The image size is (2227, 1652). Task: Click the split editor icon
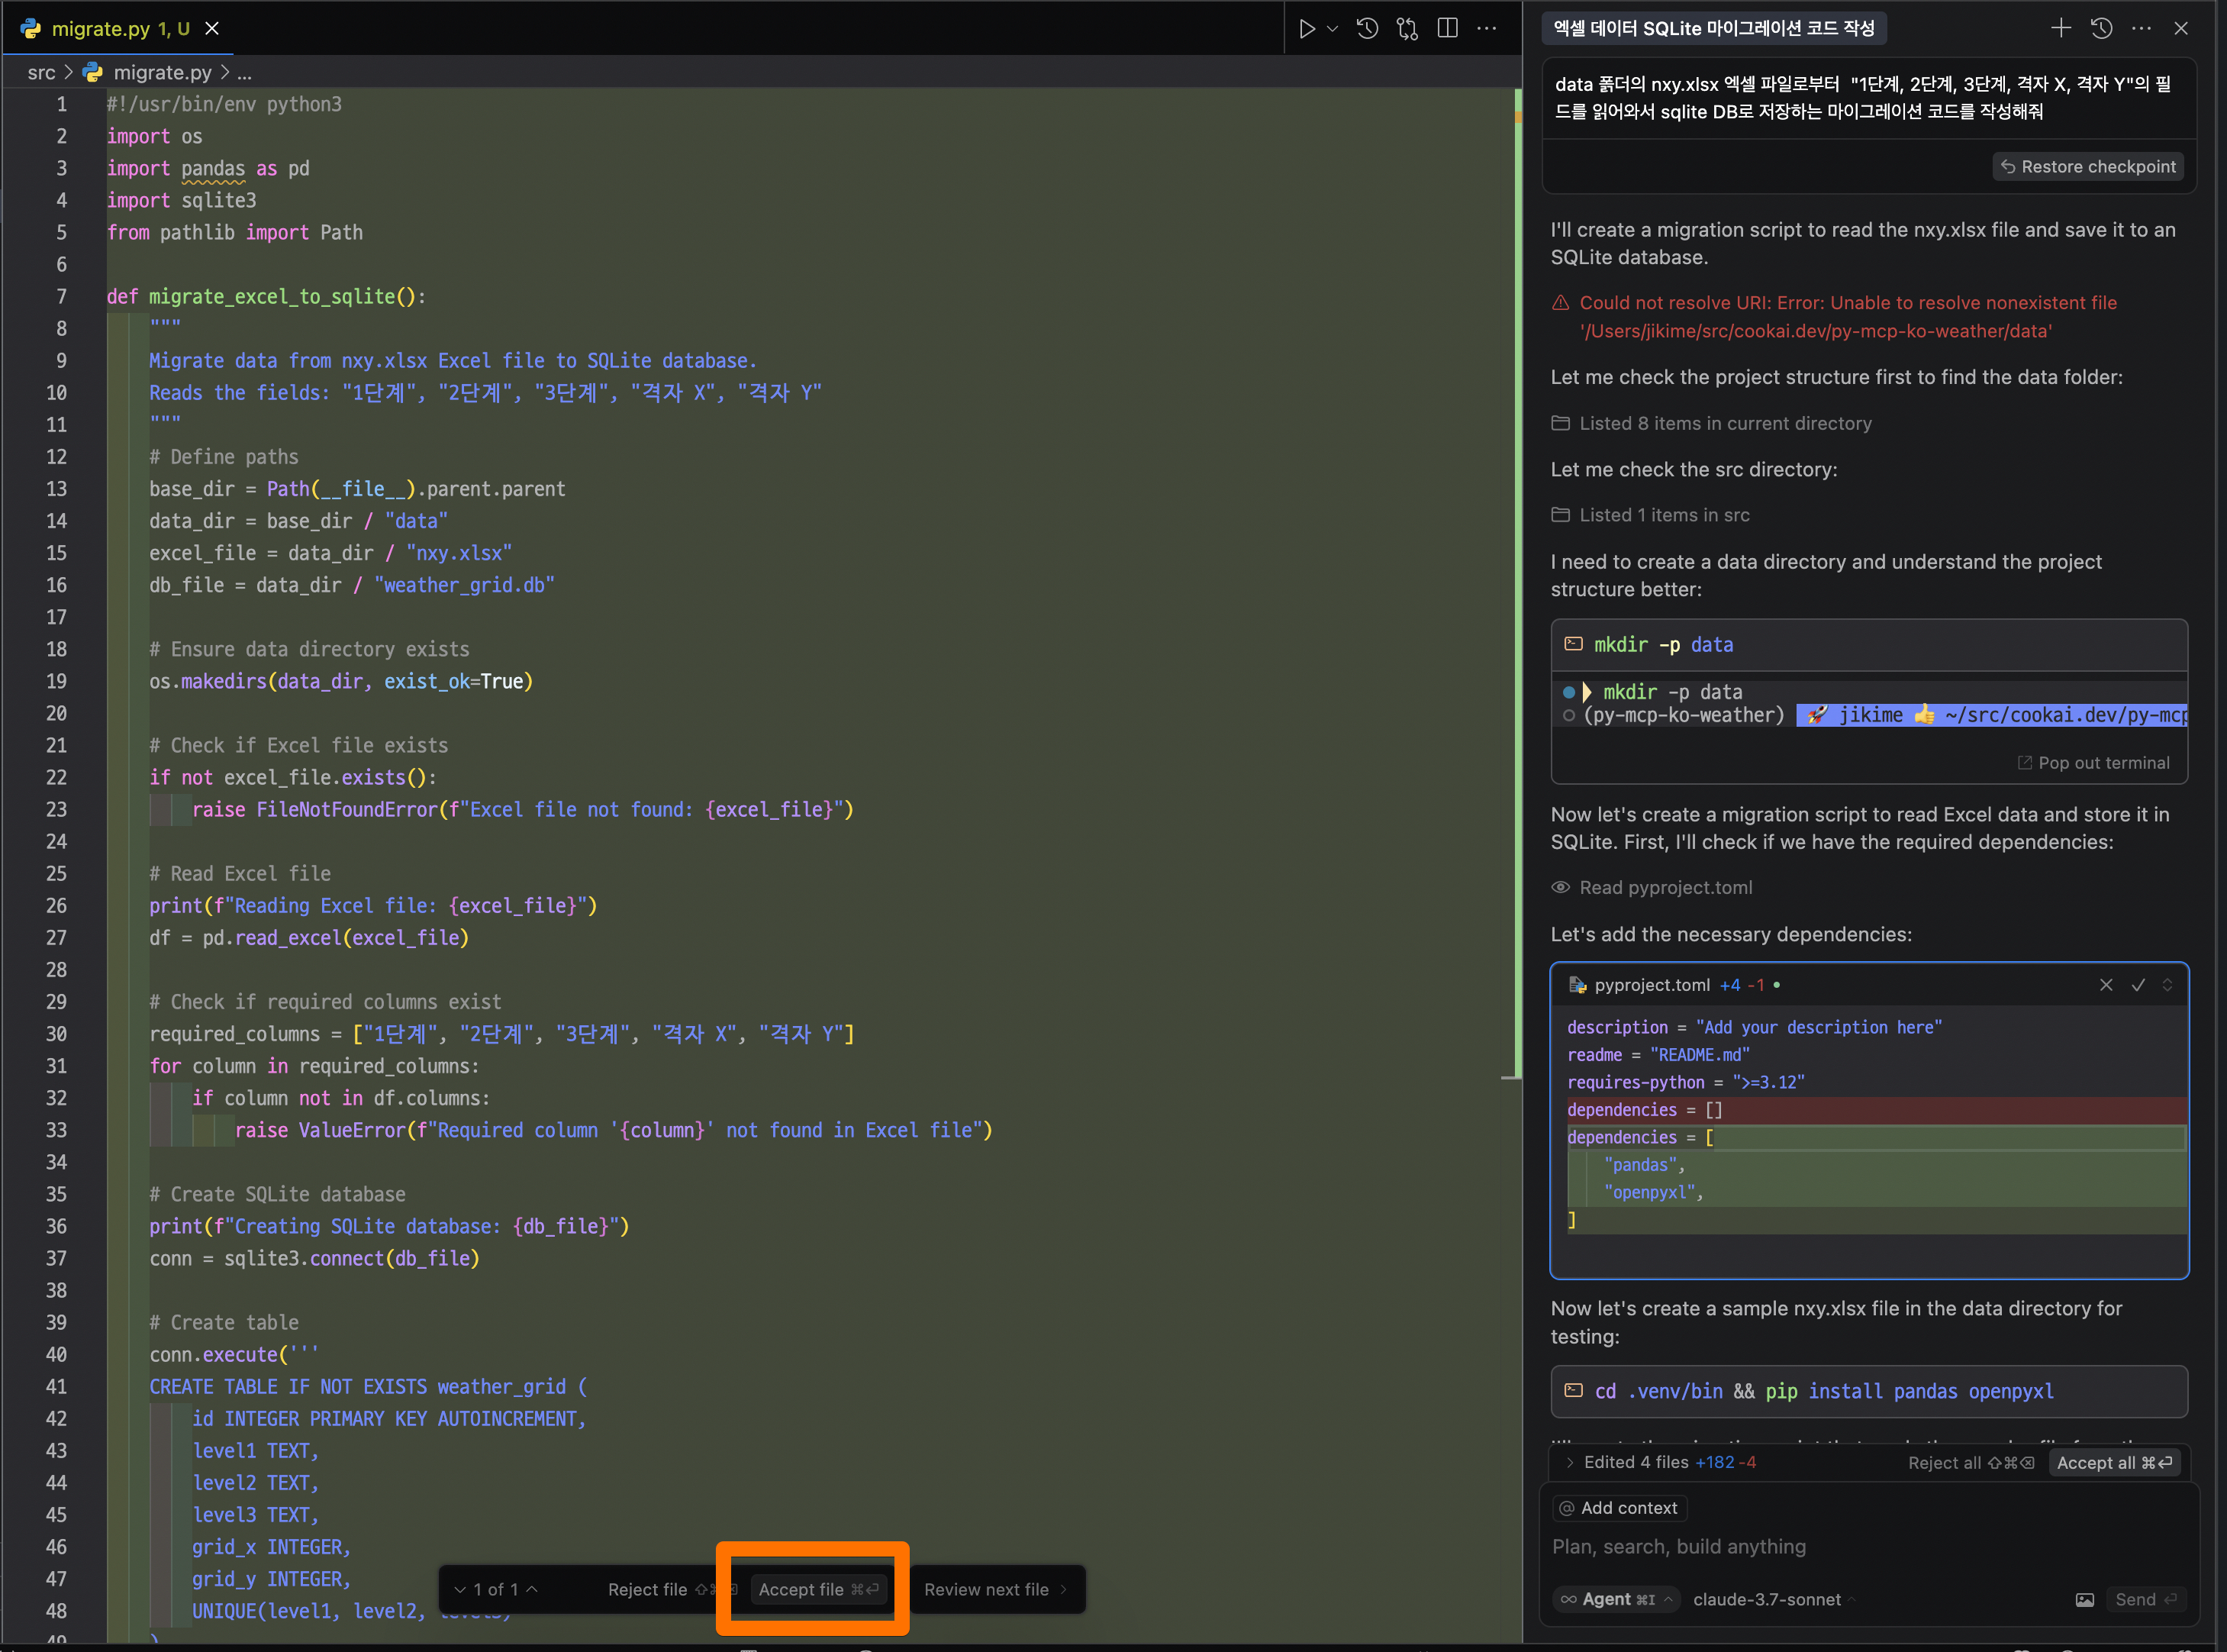(1446, 29)
